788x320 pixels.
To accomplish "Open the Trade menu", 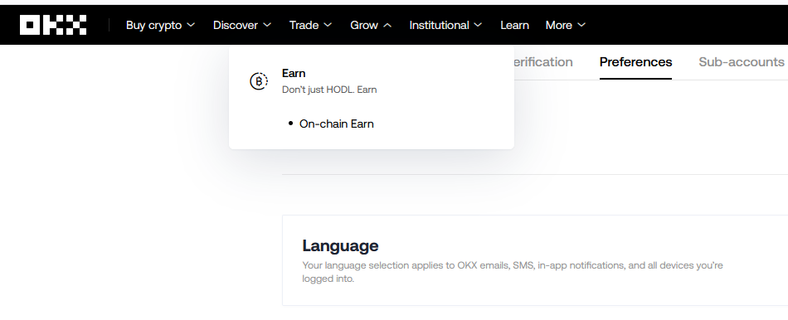I will pyautogui.click(x=310, y=25).
